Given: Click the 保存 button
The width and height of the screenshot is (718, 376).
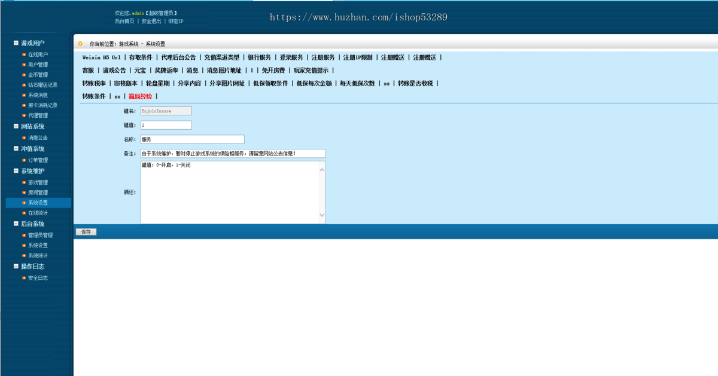Looking at the screenshot, I should [x=86, y=232].
